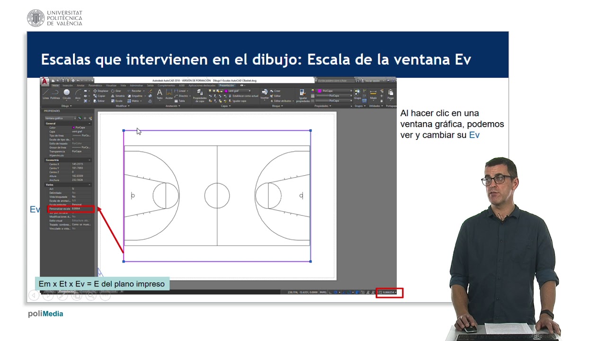The image size is (606, 341).
Task: Click Igualar propiedades tool
Action: tap(303, 95)
